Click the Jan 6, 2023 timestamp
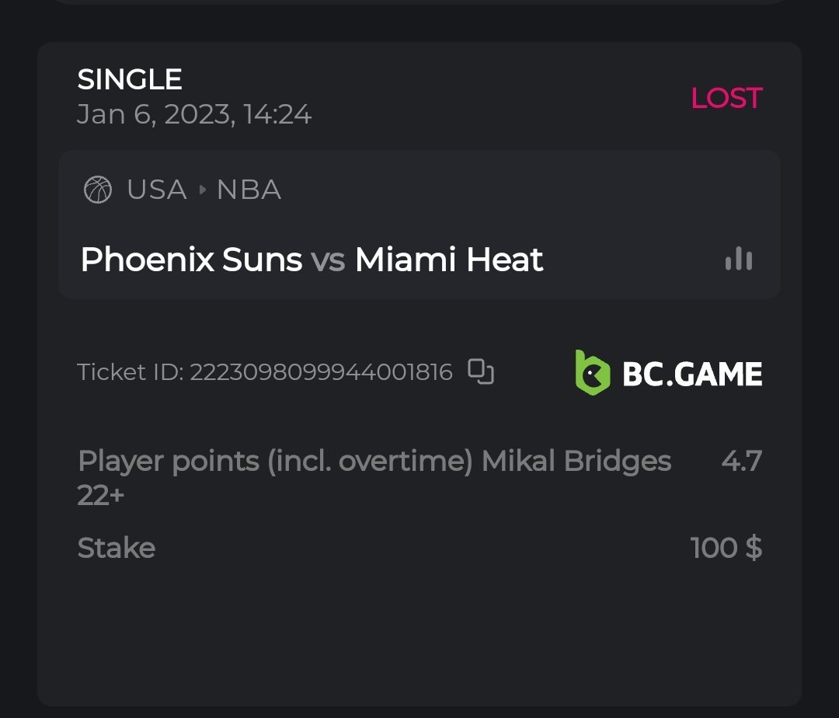Screen dimensions: 839x718 pos(194,115)
